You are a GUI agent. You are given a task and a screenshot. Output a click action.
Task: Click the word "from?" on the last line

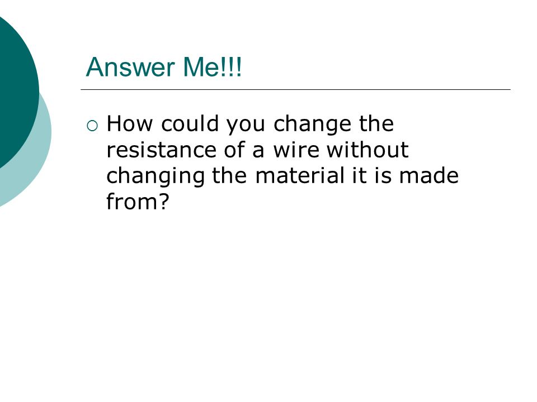(x=138, y=202)
